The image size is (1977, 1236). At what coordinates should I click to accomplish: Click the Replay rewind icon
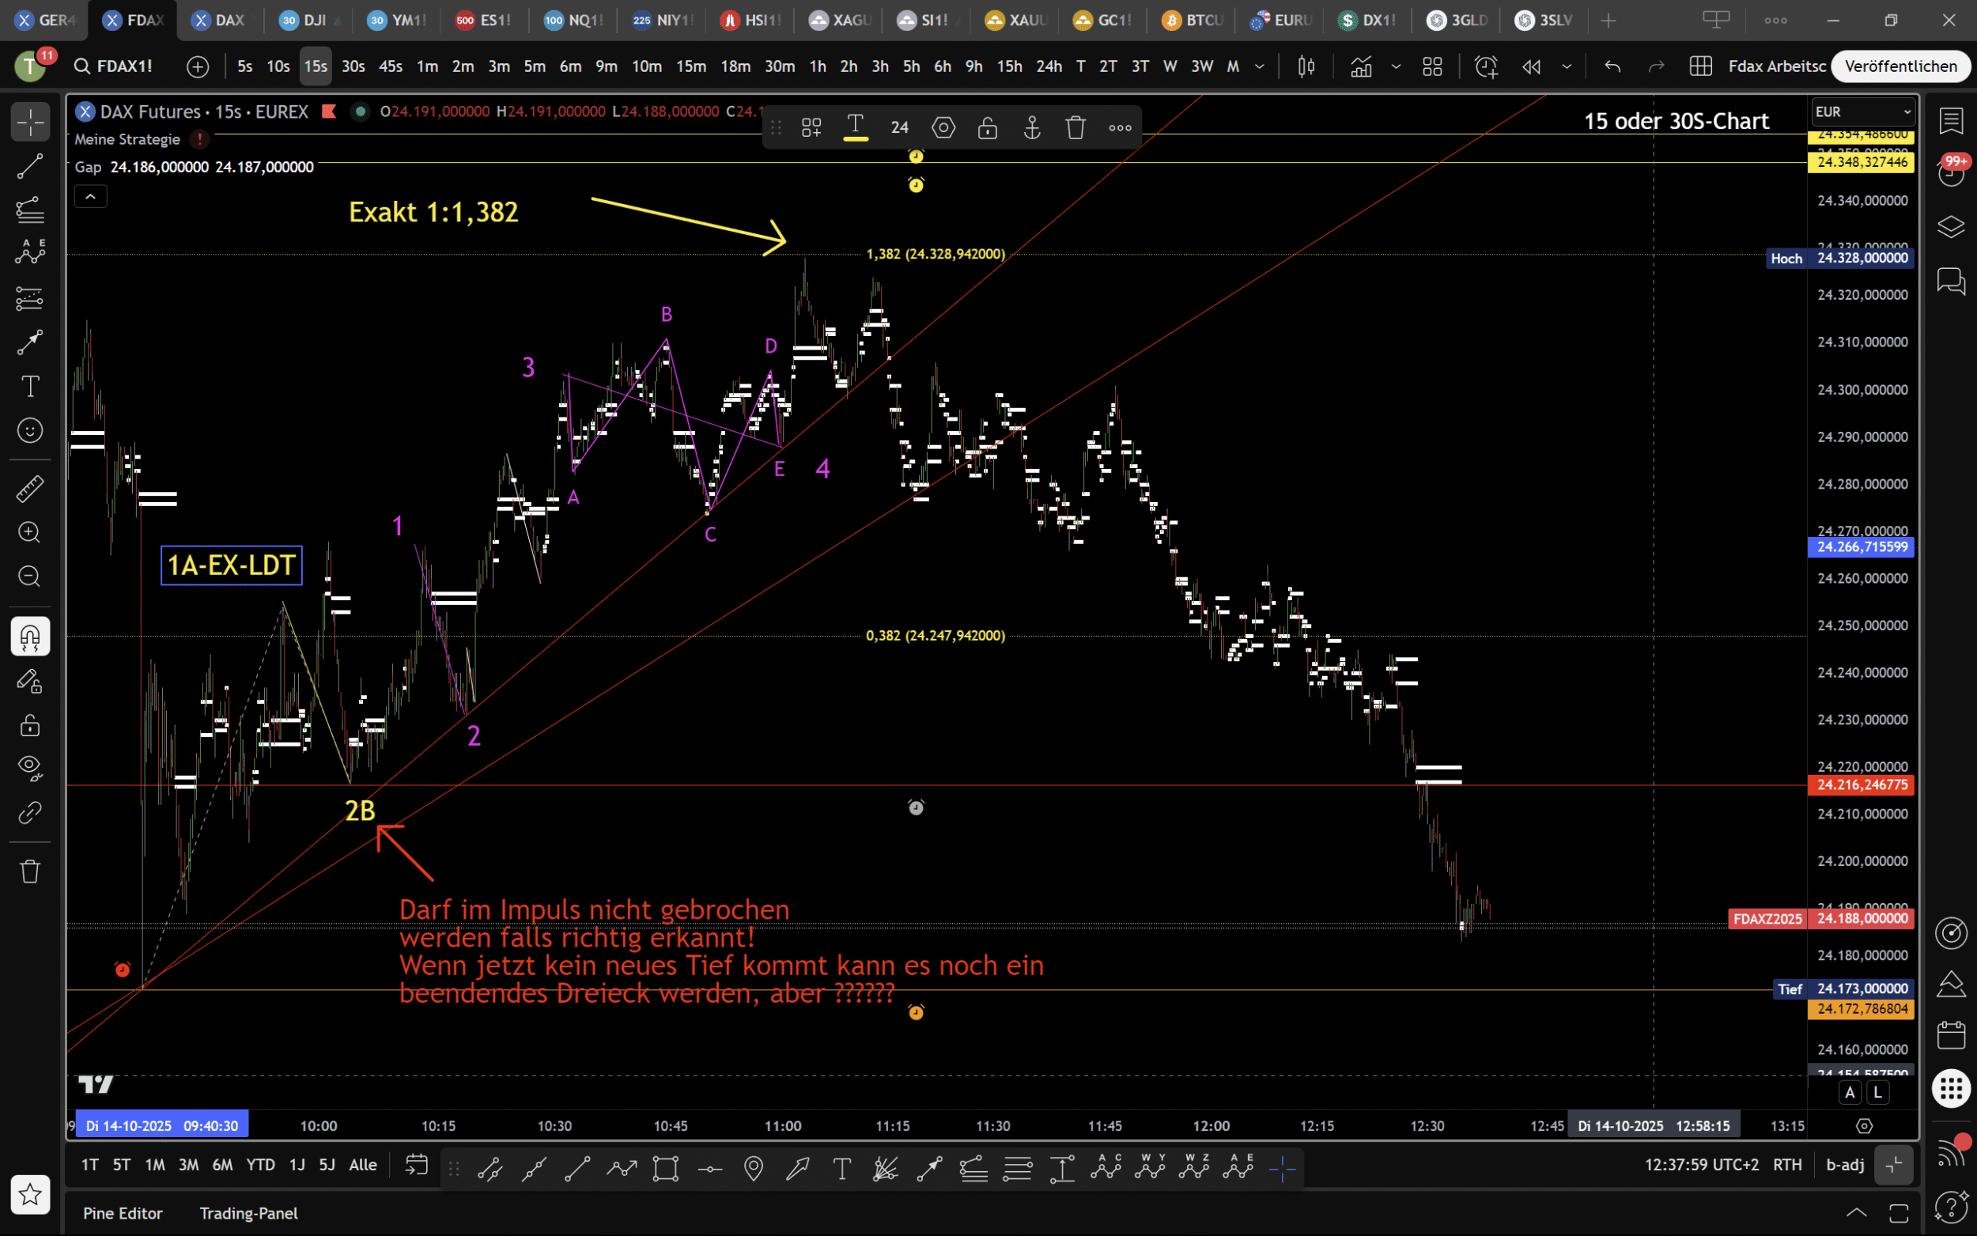[1532, 66]
